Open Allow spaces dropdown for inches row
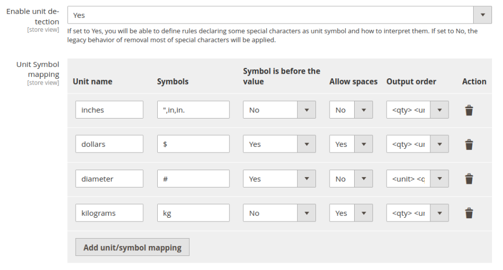 350,110
